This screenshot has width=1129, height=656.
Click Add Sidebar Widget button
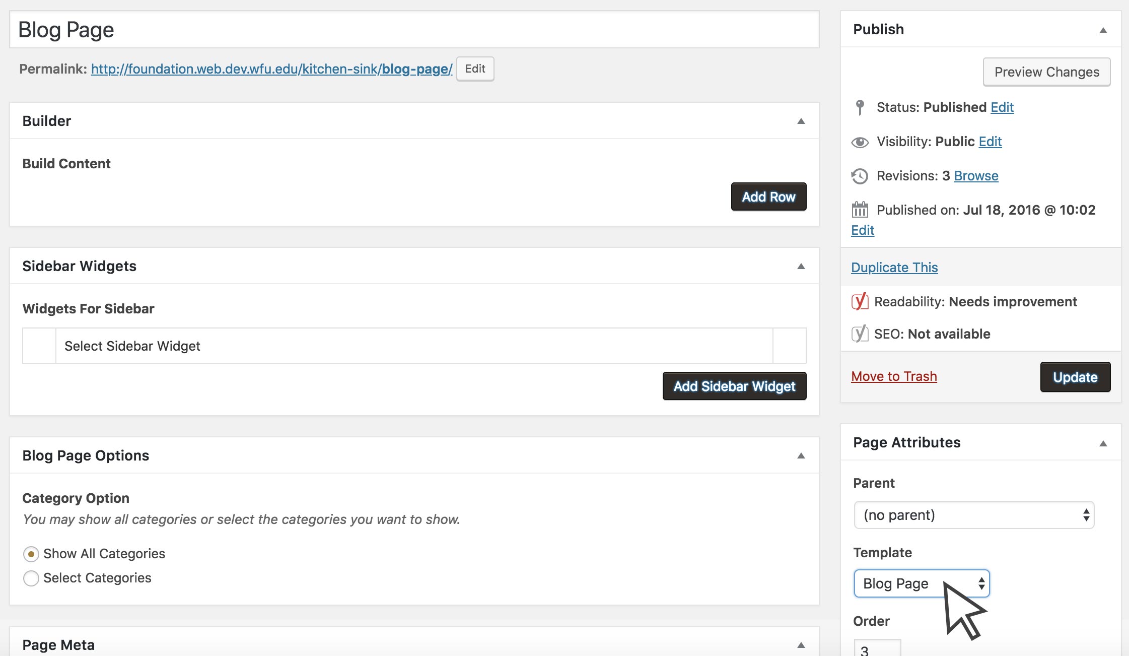pos(734,386)
